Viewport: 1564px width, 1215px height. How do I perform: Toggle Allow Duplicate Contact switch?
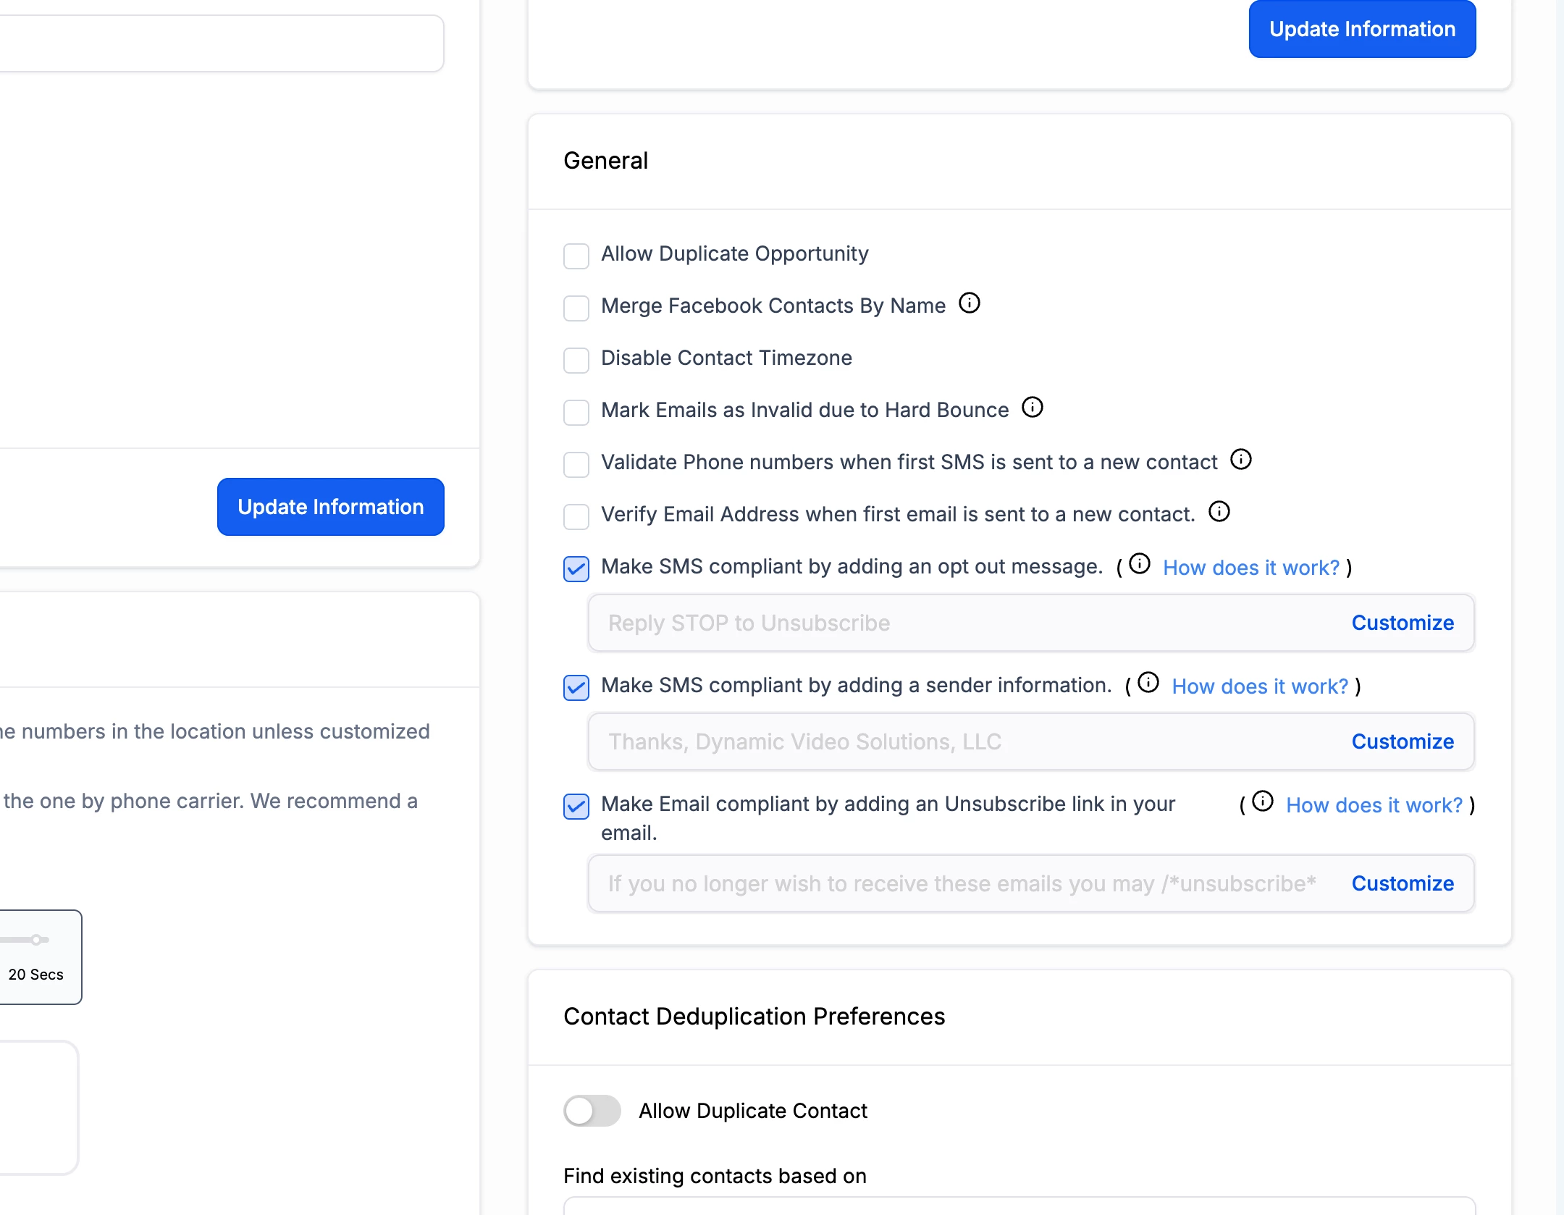point(592,1110)
